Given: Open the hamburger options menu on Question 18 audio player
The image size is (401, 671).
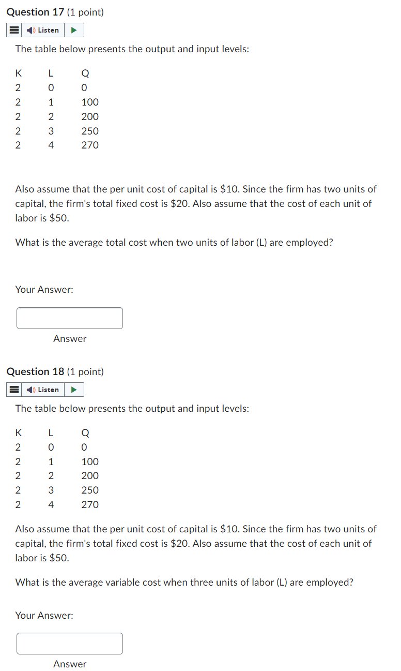Looking at the screenshot, I should tap(13, 389).
